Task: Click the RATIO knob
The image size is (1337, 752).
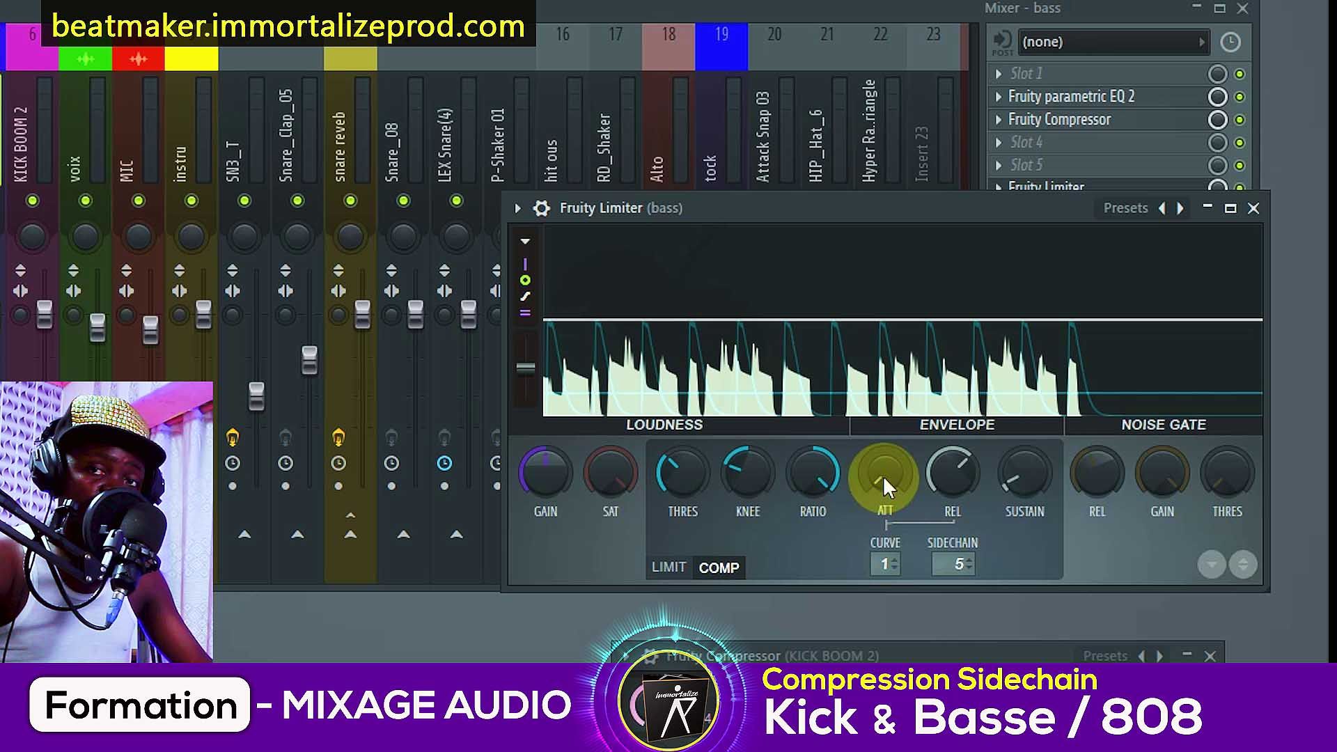Action: (813, 473)
